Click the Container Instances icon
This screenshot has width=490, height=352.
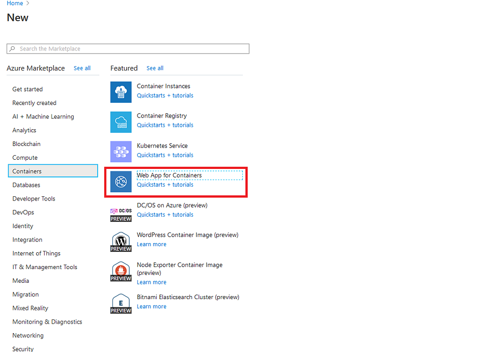click(121, 92)
